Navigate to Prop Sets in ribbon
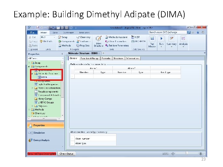 pyautogui.click(x=83, y=45)
